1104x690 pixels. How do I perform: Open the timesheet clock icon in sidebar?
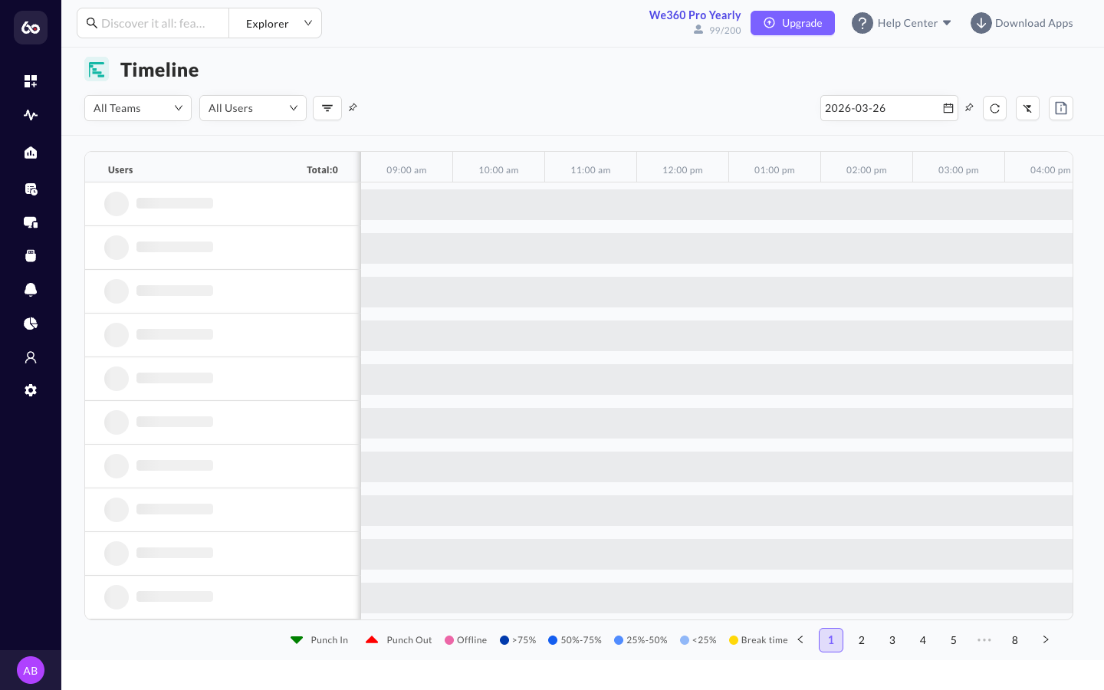pos(31,189)
